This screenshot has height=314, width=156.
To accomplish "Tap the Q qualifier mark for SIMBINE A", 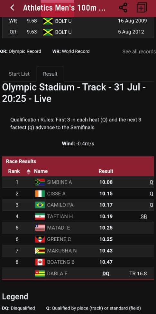I will [151, 182].
